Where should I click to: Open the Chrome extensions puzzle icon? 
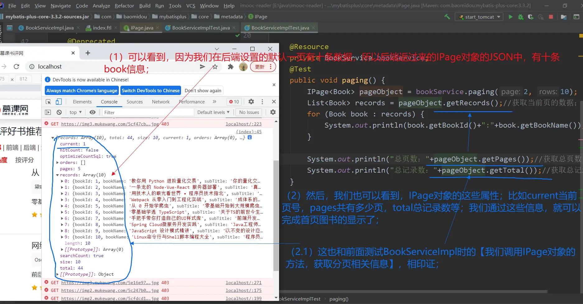[231, 66]
